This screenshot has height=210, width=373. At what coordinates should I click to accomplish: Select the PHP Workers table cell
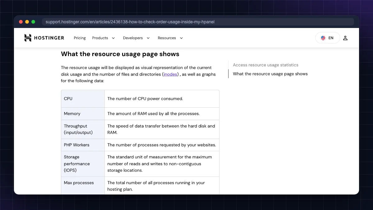(83, 145)
